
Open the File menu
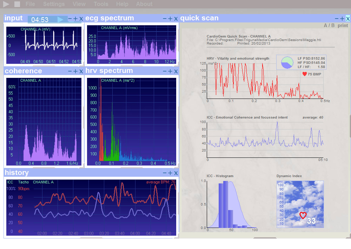pyautogui.click(x=30, y=4)
